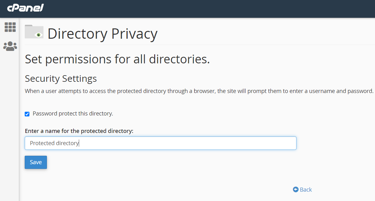Screen dimensions: 375x201
Task: Open User Manager people icon in sidebar
Action: tap(10, 46)
